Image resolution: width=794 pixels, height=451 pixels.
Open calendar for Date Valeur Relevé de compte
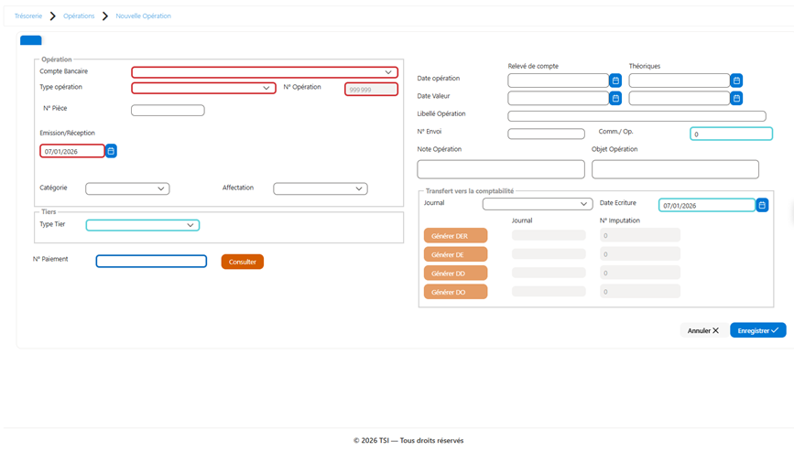tap(615, 98)
